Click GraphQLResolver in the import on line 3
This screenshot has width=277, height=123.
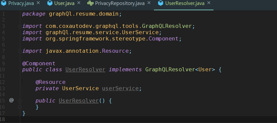click(x=167, y=26)
